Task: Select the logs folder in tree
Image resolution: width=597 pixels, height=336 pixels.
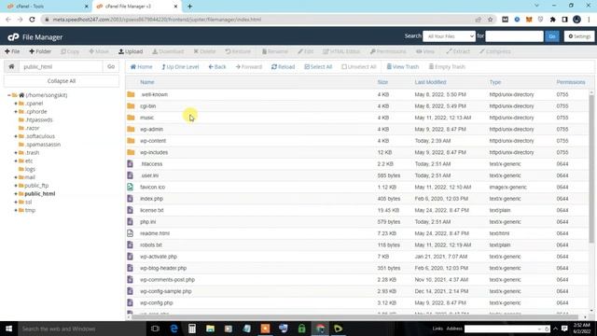Action: tap(30, 169)
